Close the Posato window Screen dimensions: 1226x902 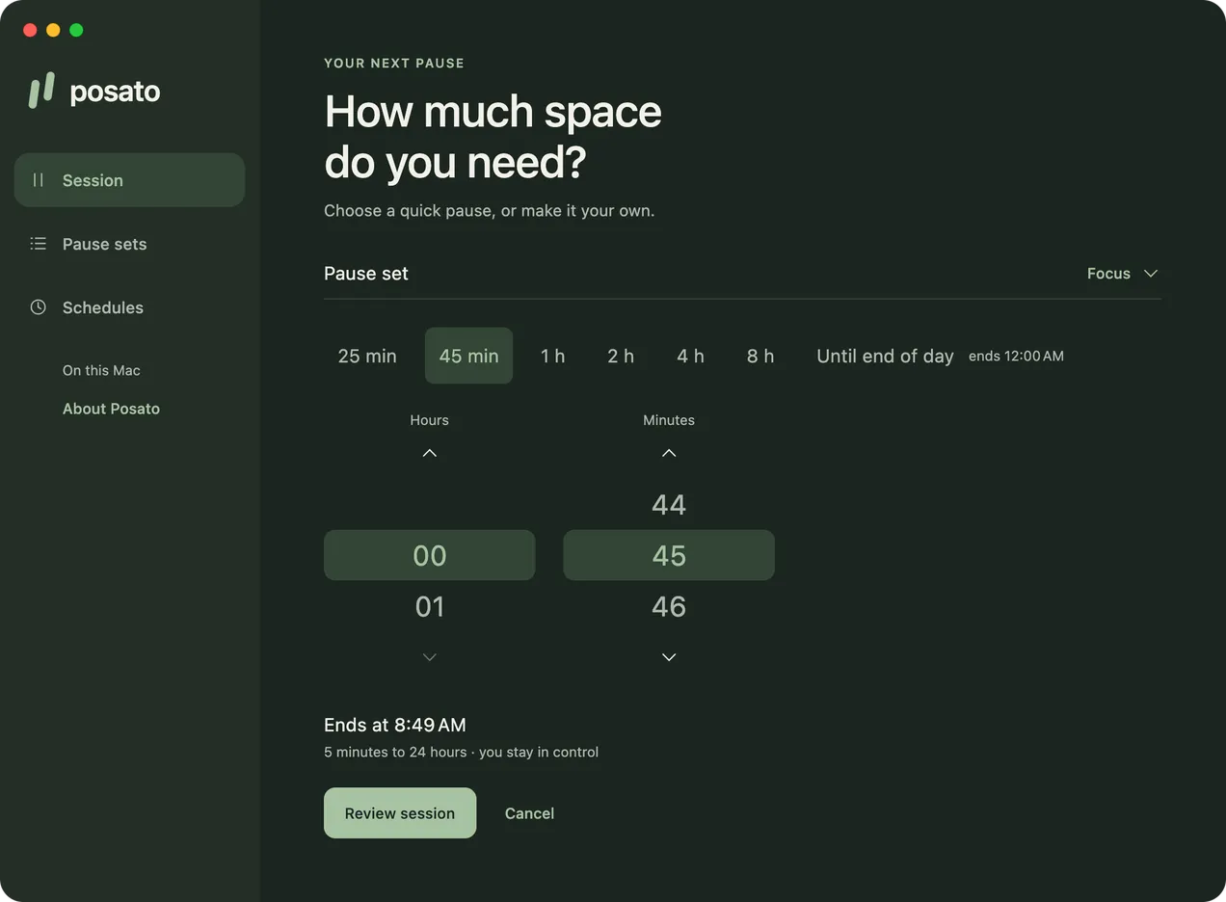pos(30,30)
